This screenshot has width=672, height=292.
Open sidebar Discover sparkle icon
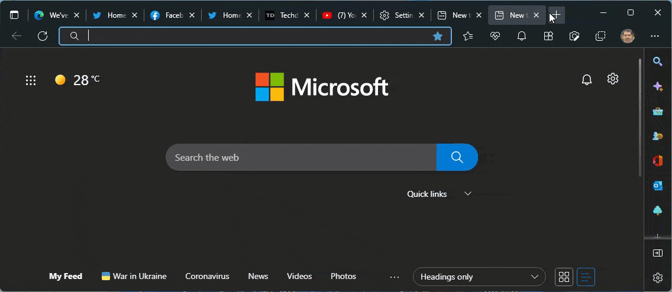tap(657, 86)
